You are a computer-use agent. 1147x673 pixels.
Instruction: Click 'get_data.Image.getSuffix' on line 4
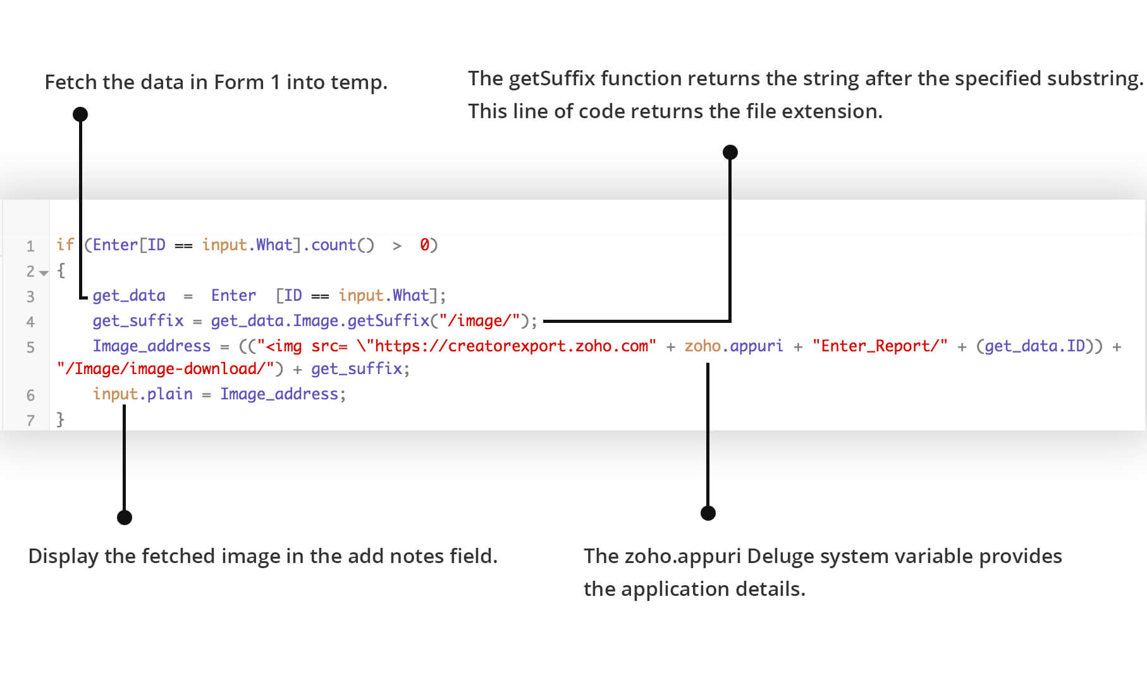pyautogui.click(x=320, y=321)
